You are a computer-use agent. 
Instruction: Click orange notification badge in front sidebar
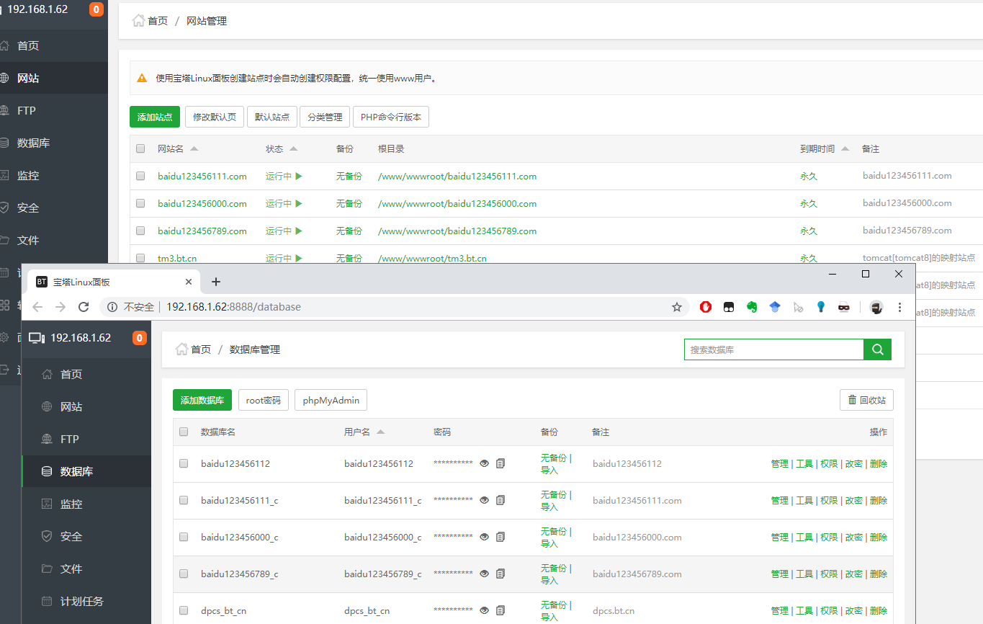point(140,338)
